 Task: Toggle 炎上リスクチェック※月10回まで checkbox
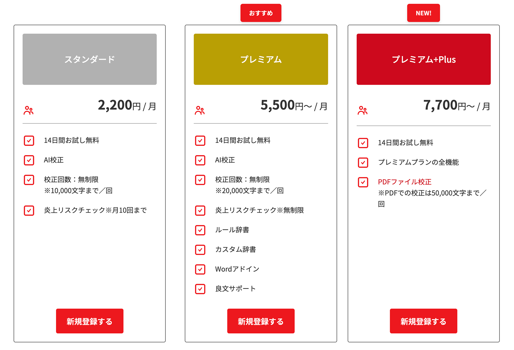point(29,211)
